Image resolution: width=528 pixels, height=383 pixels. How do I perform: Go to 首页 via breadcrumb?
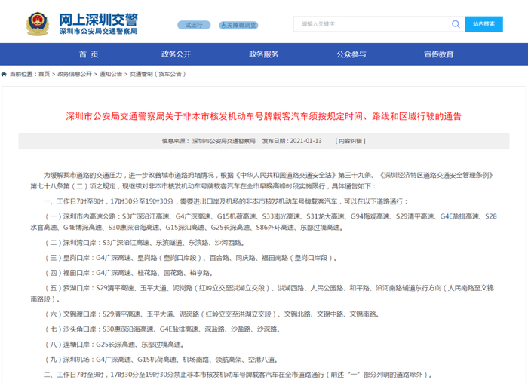pyautogui.click(x=44, y=74)
